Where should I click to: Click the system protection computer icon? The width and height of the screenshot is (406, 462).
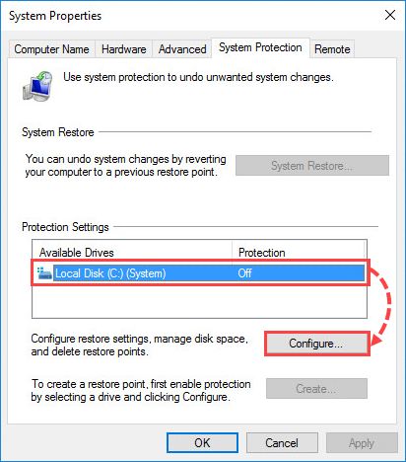click(37, 86)
